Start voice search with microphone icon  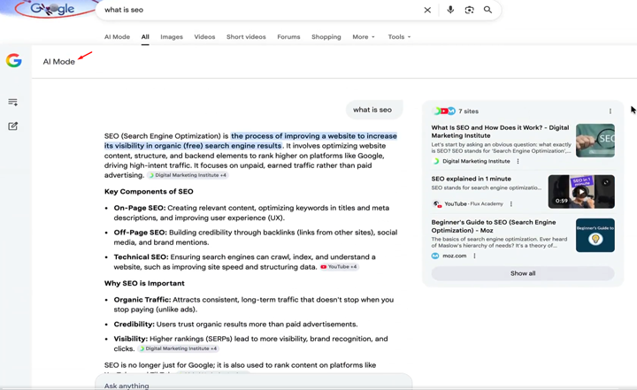tap(450, 10)
